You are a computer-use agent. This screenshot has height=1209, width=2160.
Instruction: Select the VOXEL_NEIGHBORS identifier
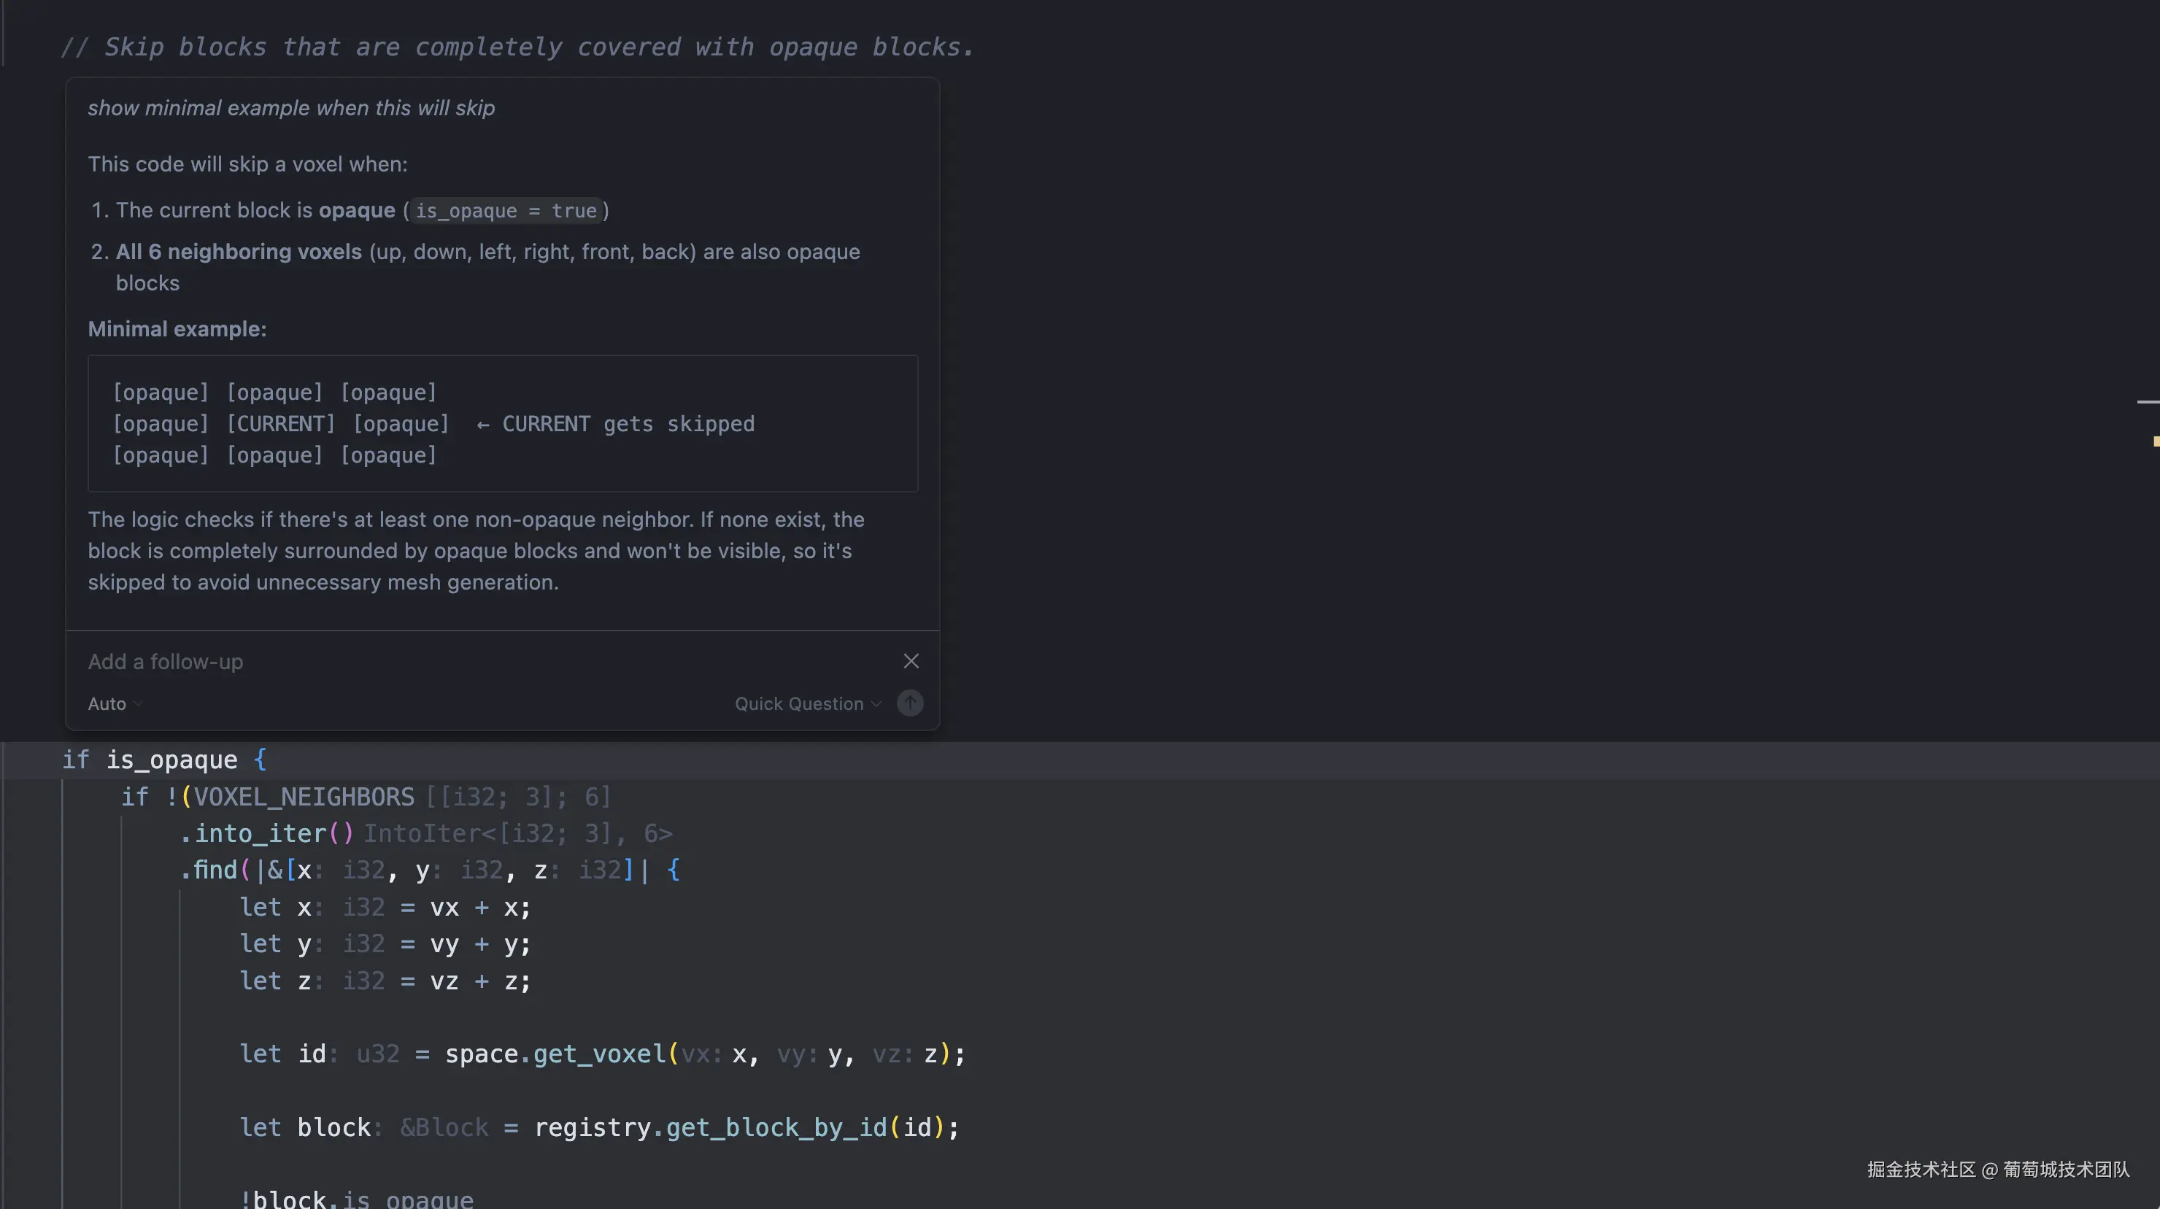pos(303,797)
